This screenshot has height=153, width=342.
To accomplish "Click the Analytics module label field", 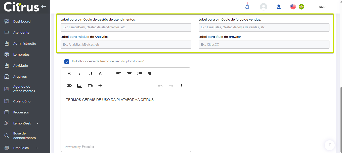I will point(126,45).
